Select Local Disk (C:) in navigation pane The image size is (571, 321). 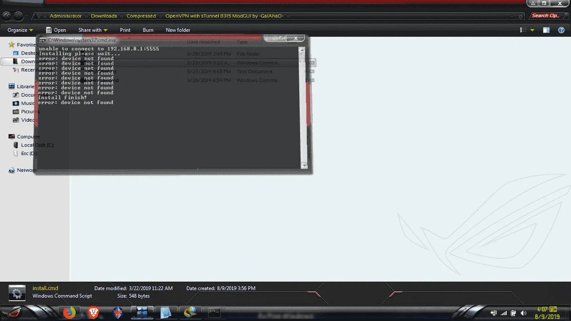click(x=33, y=145)
